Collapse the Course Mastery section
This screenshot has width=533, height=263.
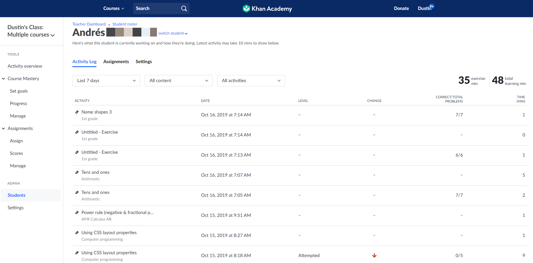(x=4, y=79)
